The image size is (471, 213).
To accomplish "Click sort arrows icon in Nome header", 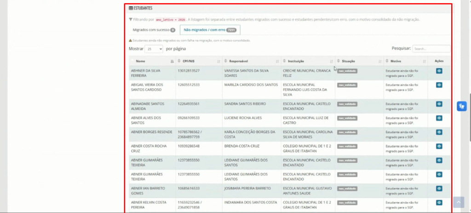I will (x=172, y=61).
